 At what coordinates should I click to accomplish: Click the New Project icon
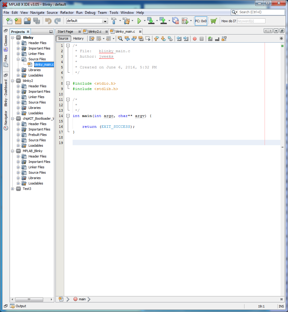click(x=18, y=21)
